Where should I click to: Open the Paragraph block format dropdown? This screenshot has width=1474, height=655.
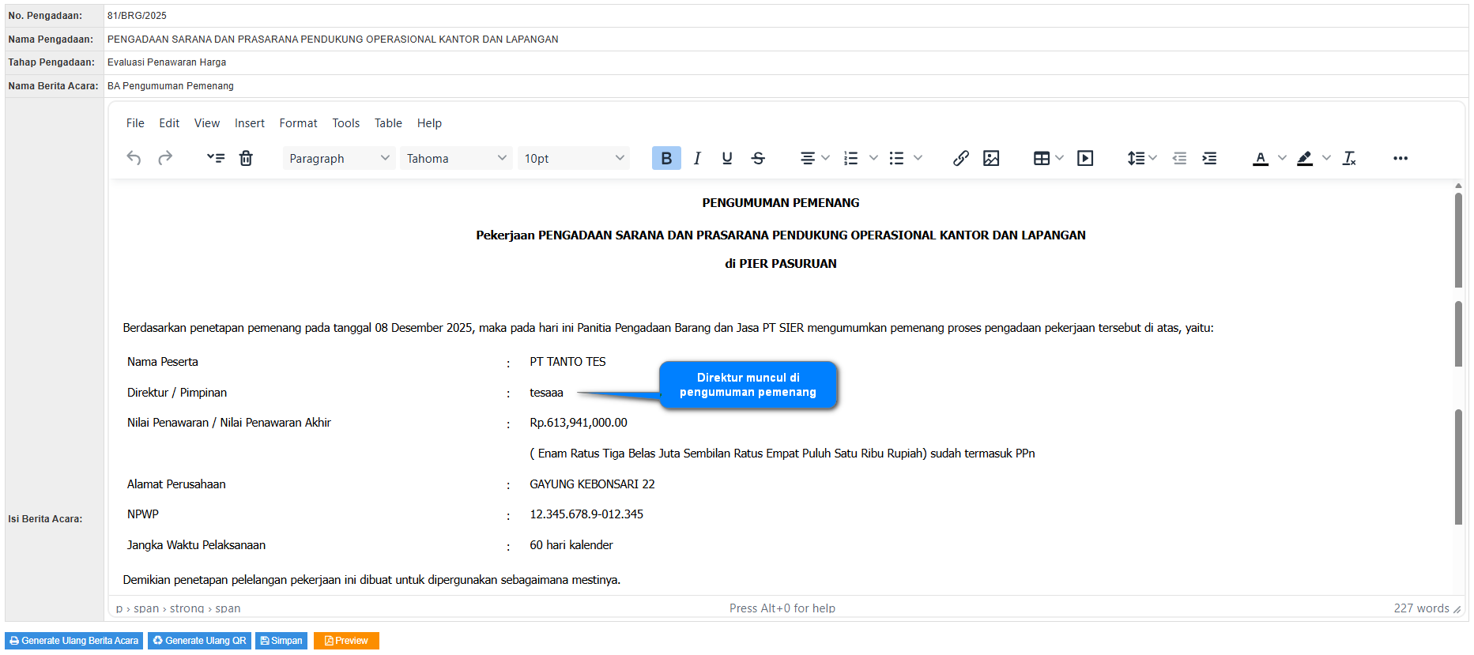coord(339,158)
